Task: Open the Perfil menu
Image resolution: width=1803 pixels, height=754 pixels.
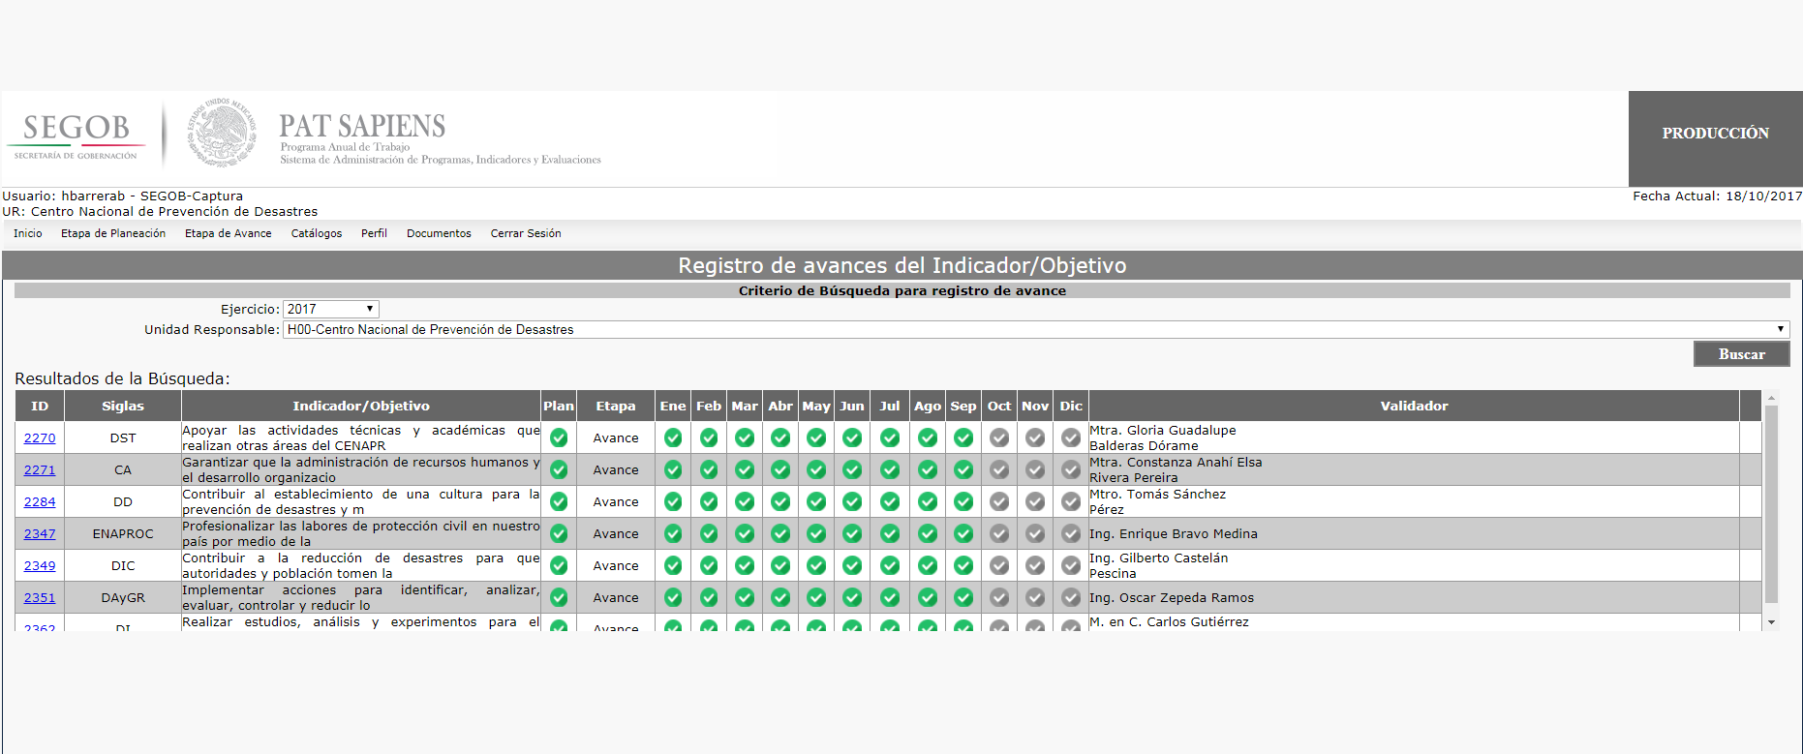Action: point(374,233)
